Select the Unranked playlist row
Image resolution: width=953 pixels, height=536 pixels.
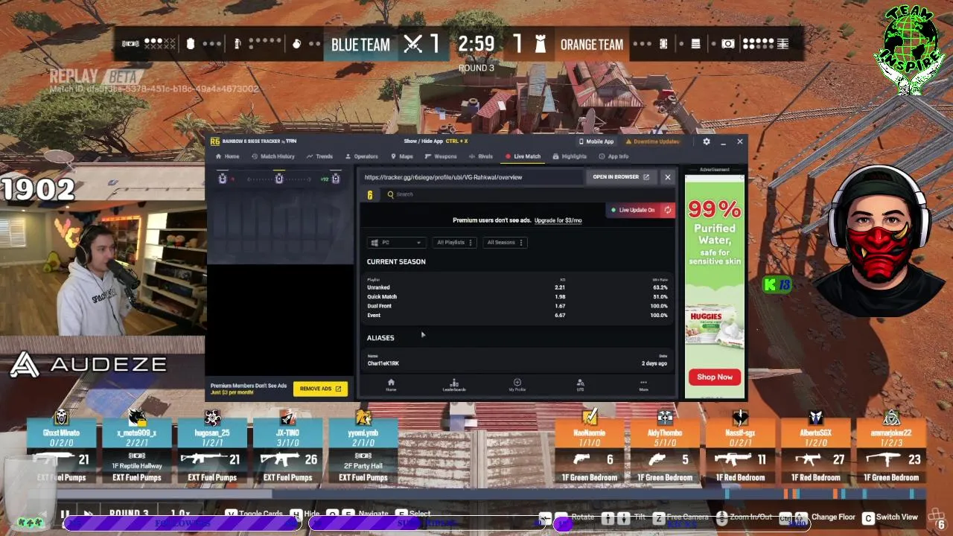517,287
